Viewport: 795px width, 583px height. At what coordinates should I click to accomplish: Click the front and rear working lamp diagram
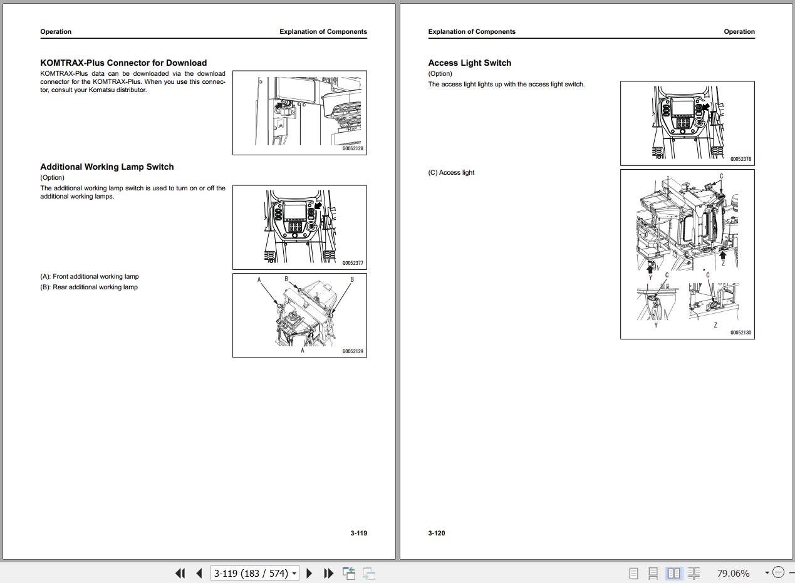click(x=299, y=315)
